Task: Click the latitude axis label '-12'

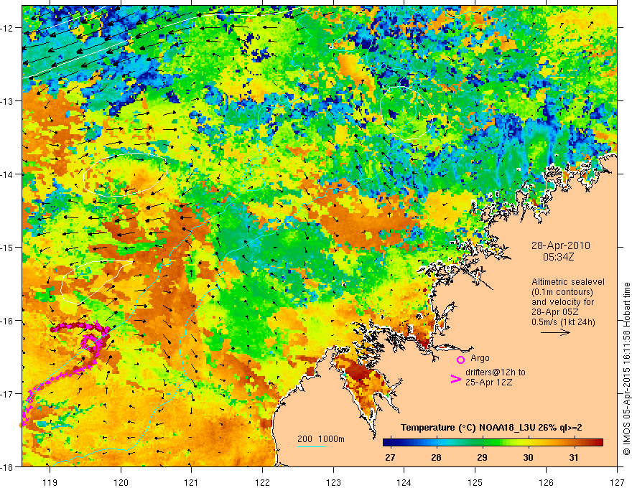Action: point(7,28)
